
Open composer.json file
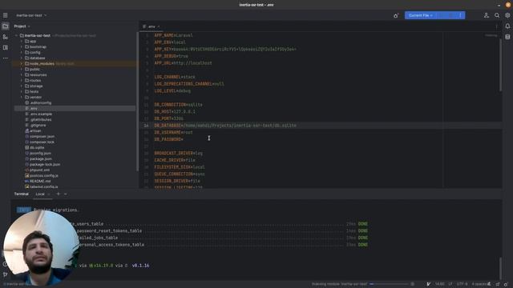pyautogui.click(x=40, y=137)
